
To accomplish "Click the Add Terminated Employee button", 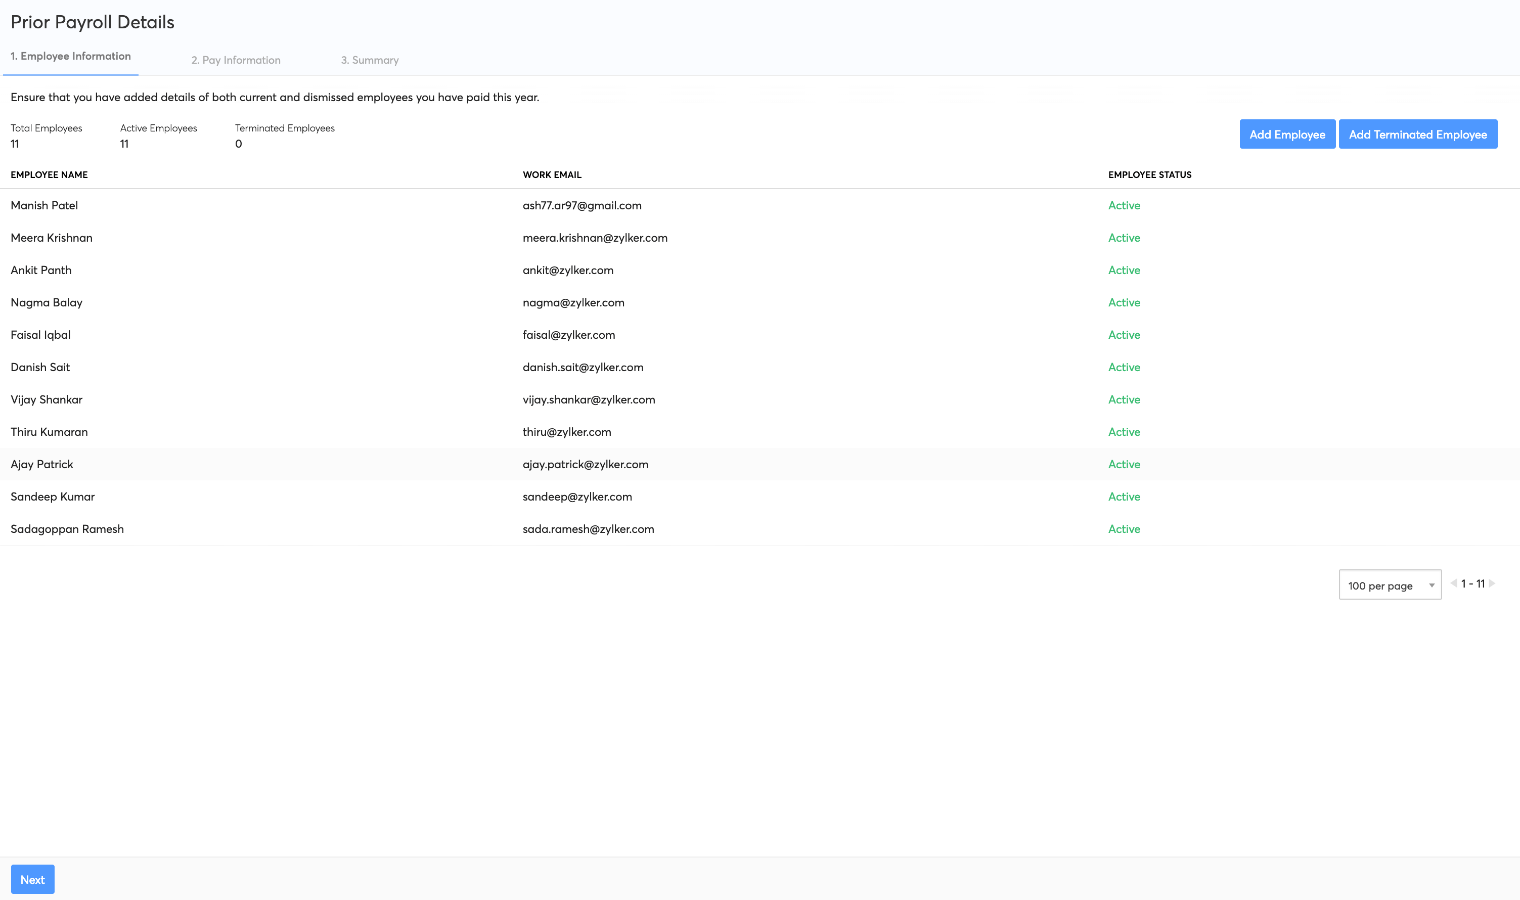I will click(x=1417, y=134).
